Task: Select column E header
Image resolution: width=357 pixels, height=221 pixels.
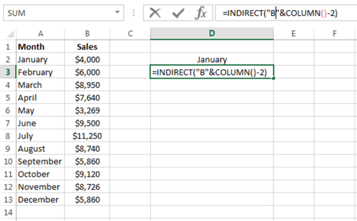Action: (293, 33)
